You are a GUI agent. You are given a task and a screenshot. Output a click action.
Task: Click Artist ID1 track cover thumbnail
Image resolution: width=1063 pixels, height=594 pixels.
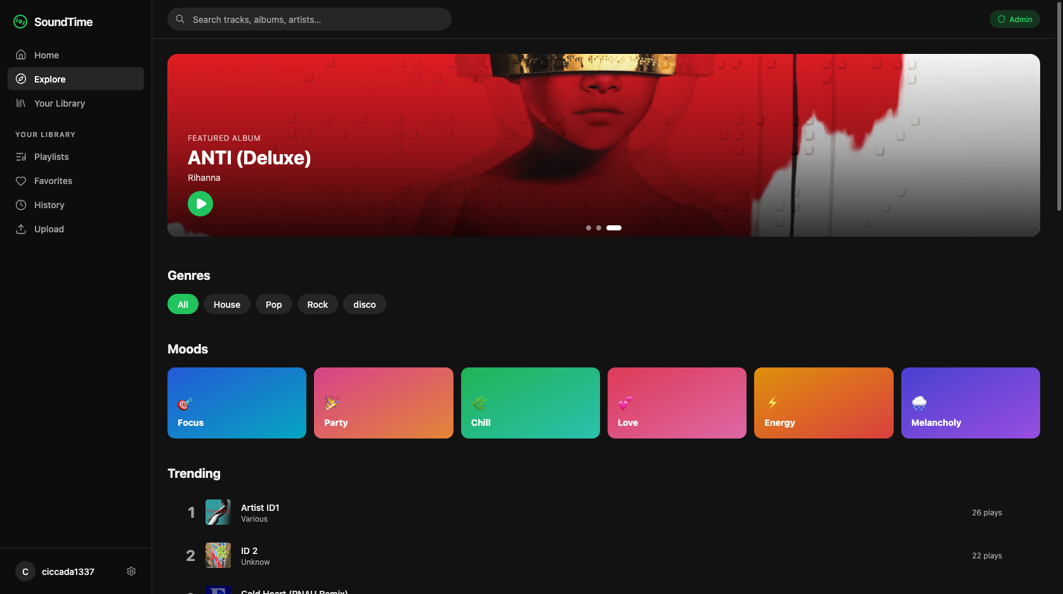(218, 512)
